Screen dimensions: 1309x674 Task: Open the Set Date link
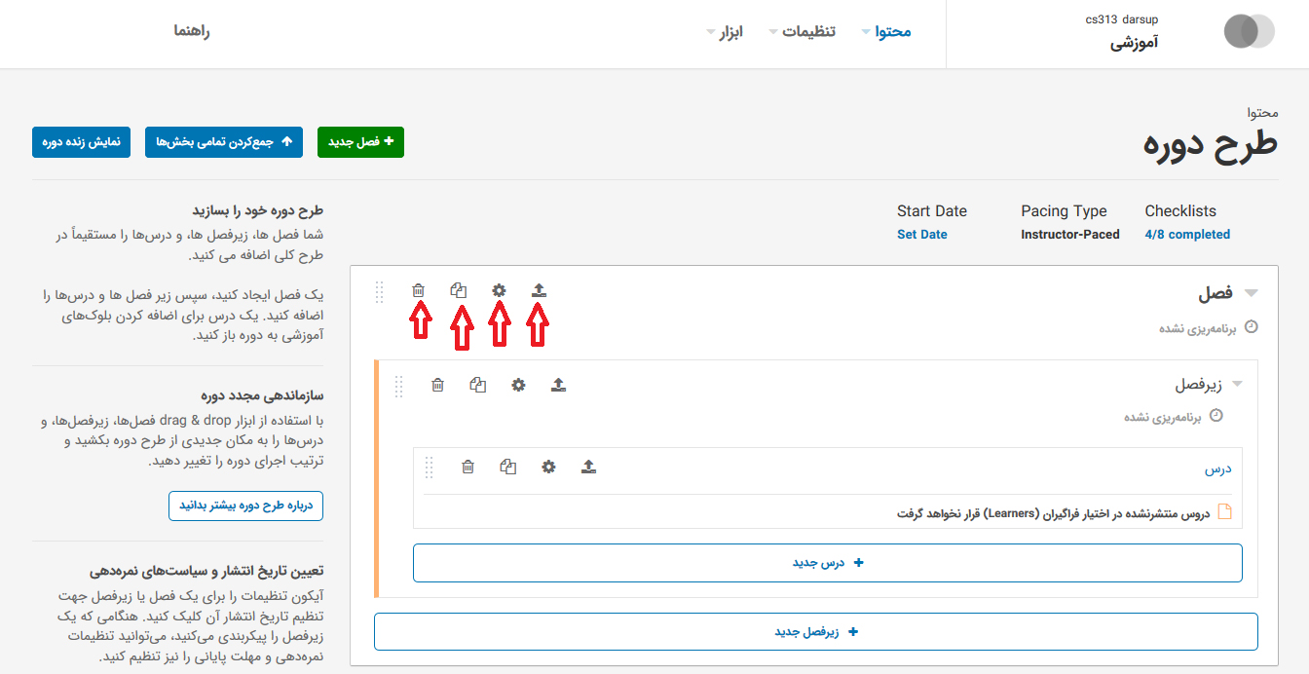pos(921,235)
